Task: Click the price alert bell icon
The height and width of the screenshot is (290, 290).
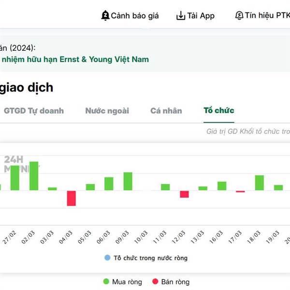Action: 105,15
